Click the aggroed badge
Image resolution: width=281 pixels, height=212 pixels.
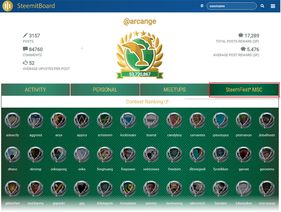36,120
